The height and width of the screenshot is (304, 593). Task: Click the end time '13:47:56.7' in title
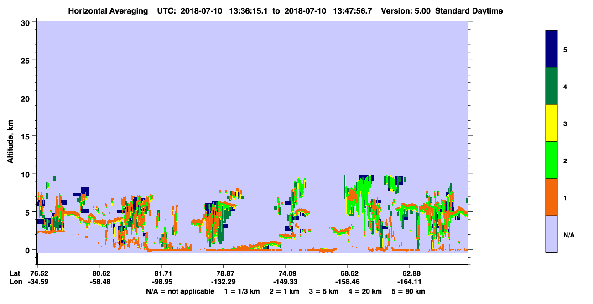coord(352,10)
